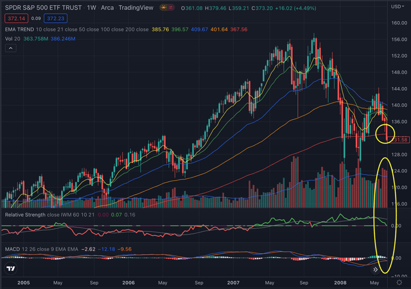
Task: Click the MACD -2.62 histogram value
Action: 89,249
